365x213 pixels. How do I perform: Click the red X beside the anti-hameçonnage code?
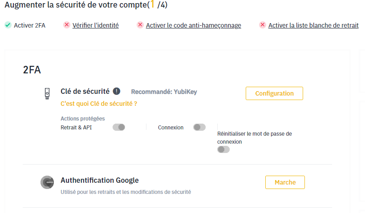tap(140, 24)
